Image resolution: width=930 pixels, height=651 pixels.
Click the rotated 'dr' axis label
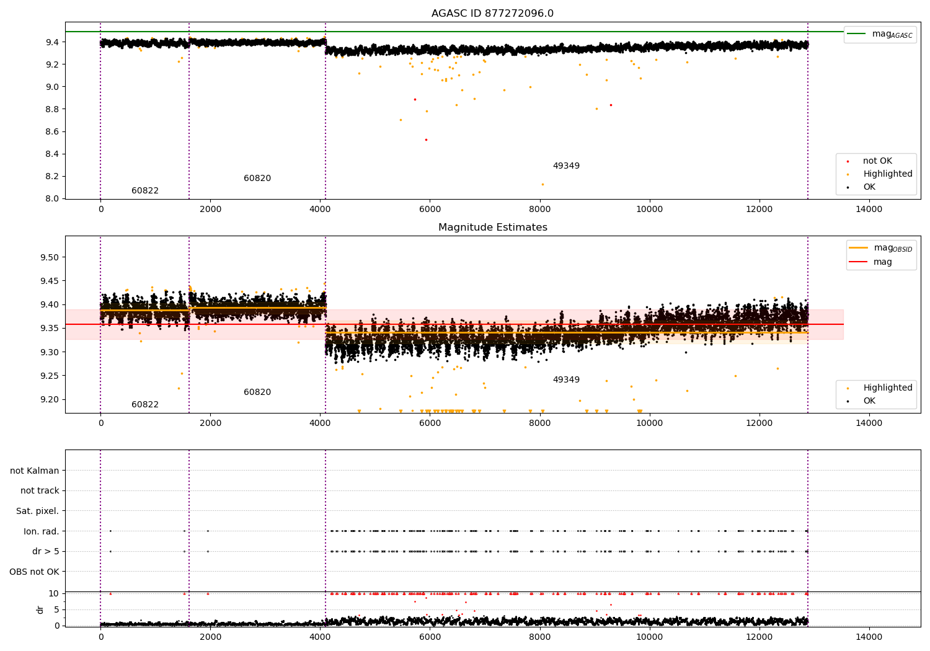tap(40, 609)
